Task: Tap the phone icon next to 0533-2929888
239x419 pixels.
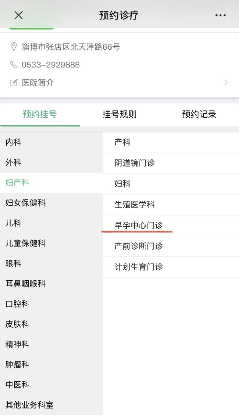Action: click(x=13, y=65)
